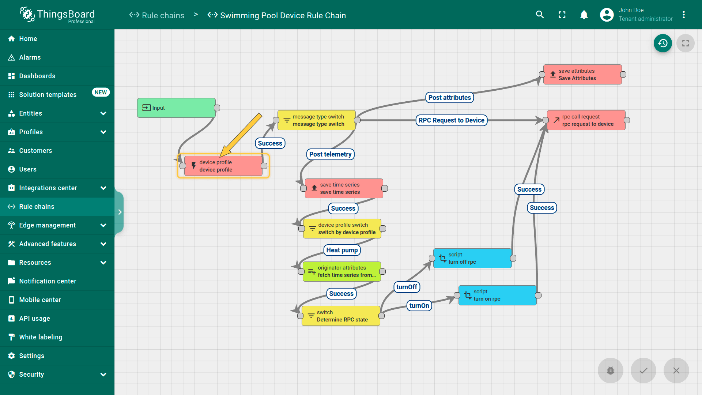Open the notifications bell

pos(584,15)
